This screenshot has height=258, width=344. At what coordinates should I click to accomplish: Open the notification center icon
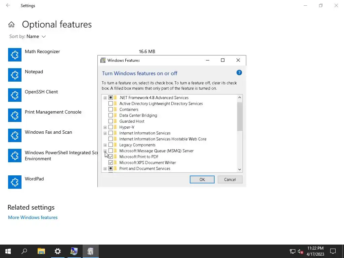[333, 251]
